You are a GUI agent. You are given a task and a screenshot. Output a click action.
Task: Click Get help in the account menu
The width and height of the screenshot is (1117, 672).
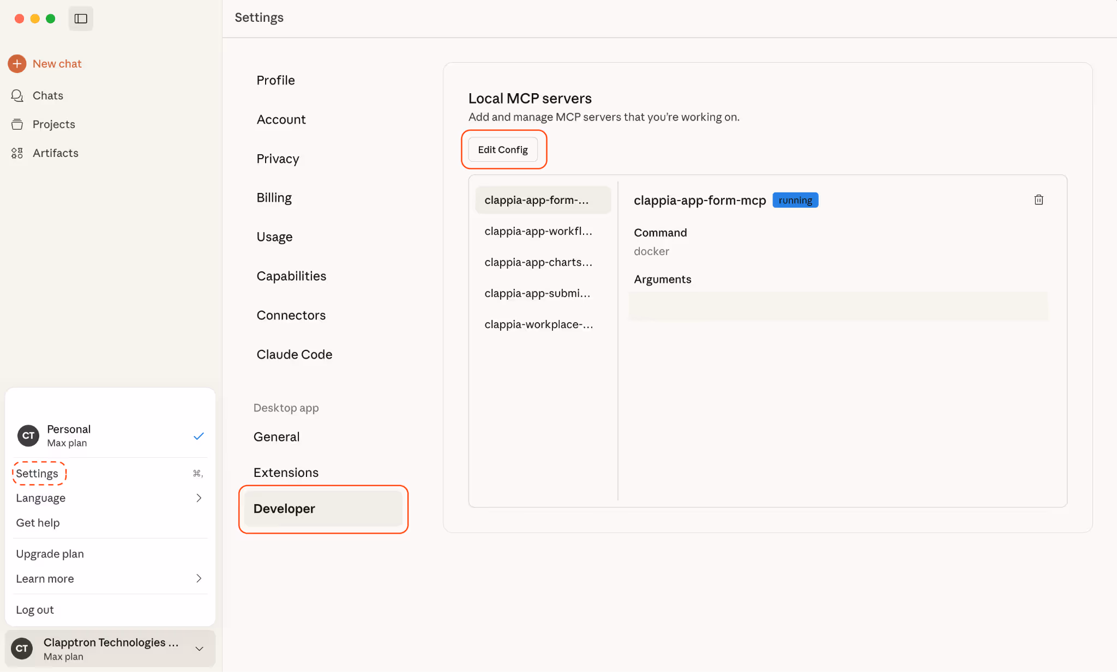click(38, 522)
